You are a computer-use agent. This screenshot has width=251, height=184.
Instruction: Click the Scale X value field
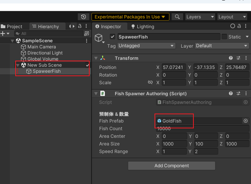click(x=174, y=83)
